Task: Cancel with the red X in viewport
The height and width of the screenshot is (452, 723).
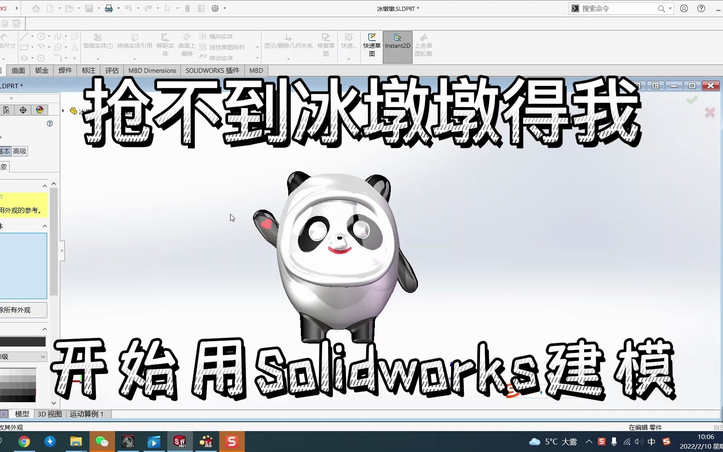Action: pyautogui.click(x=710, y=112)
